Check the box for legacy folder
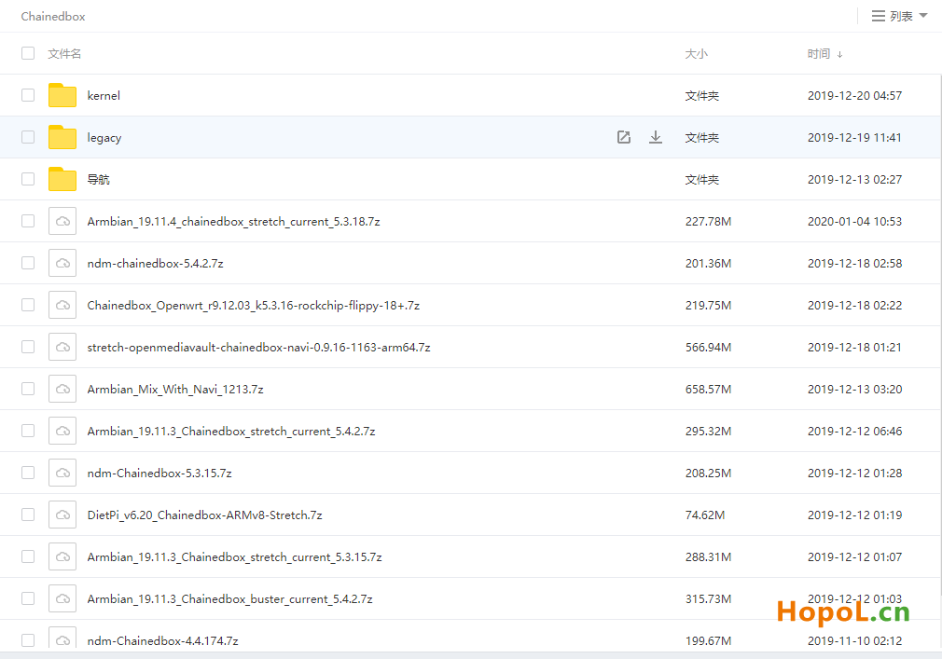Image resolution: width=942 pixels, height=659 pixels. pyautogui.click(x=28, y=137)
